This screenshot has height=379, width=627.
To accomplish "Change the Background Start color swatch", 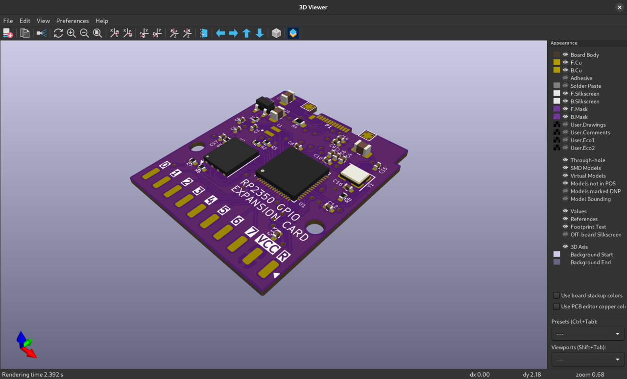I will point(556,254).
